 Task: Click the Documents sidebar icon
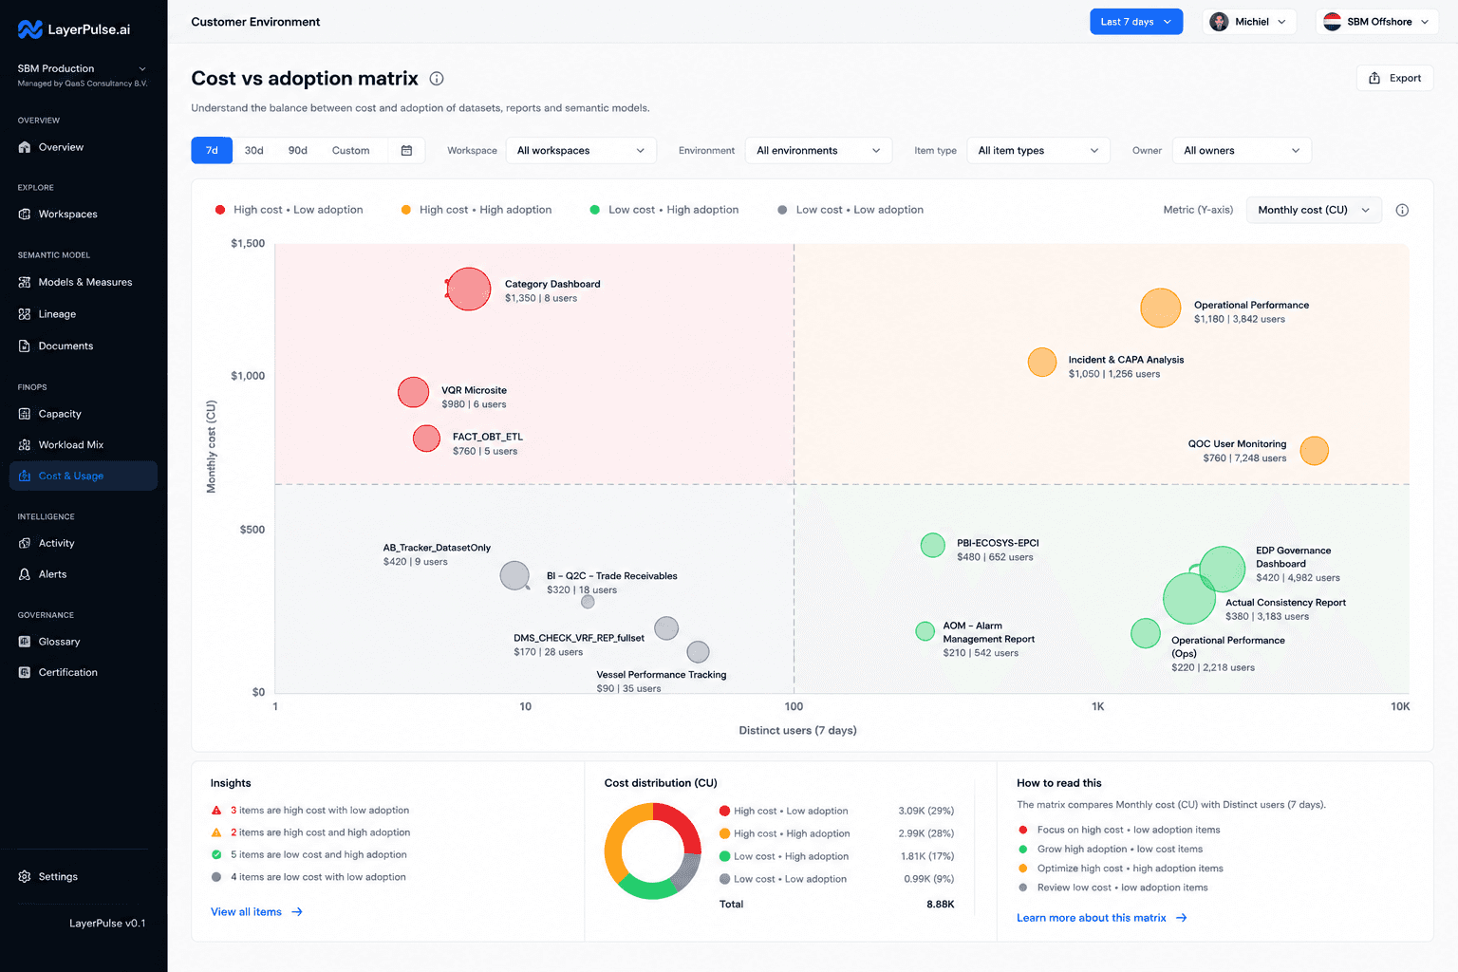point(25,346)
